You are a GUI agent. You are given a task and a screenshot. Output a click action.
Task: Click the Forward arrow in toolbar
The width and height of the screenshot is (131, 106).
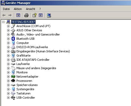[x=10, y=15]
